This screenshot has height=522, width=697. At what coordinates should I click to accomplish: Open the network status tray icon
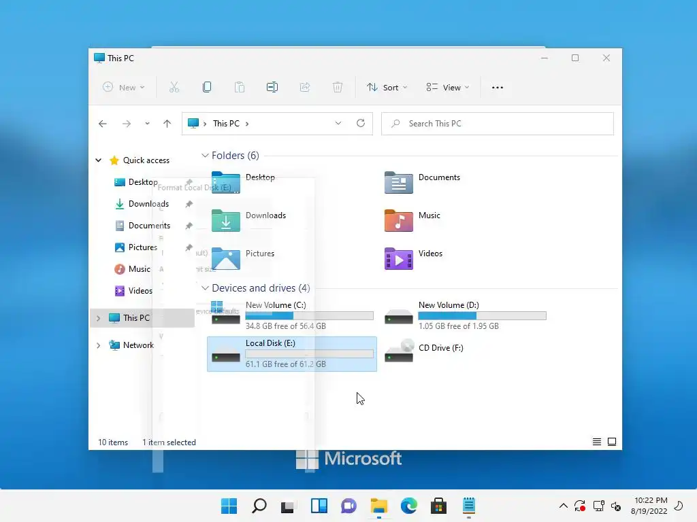599,506
